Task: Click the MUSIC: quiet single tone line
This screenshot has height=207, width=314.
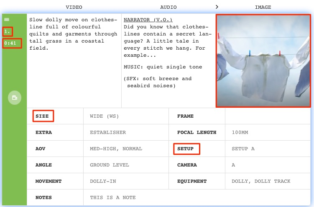Action: point(163,67)
